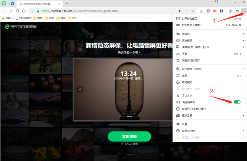
Task: Open the 推荐 bookmarks folder
Action: (38, 18)
